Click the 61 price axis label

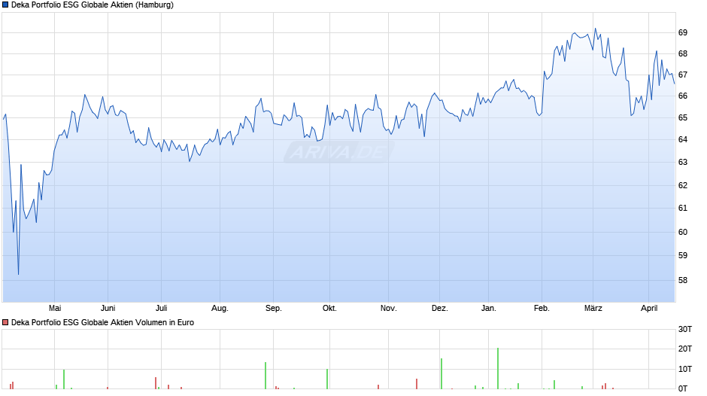point(683,208)
